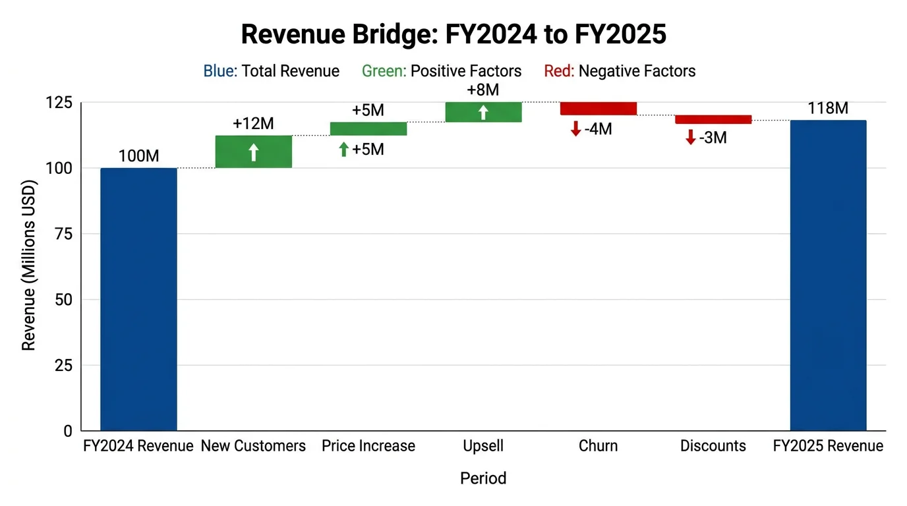907x506 pixels.
Task: Expand the +12M label over New Customers
Action: pos(253,124)
